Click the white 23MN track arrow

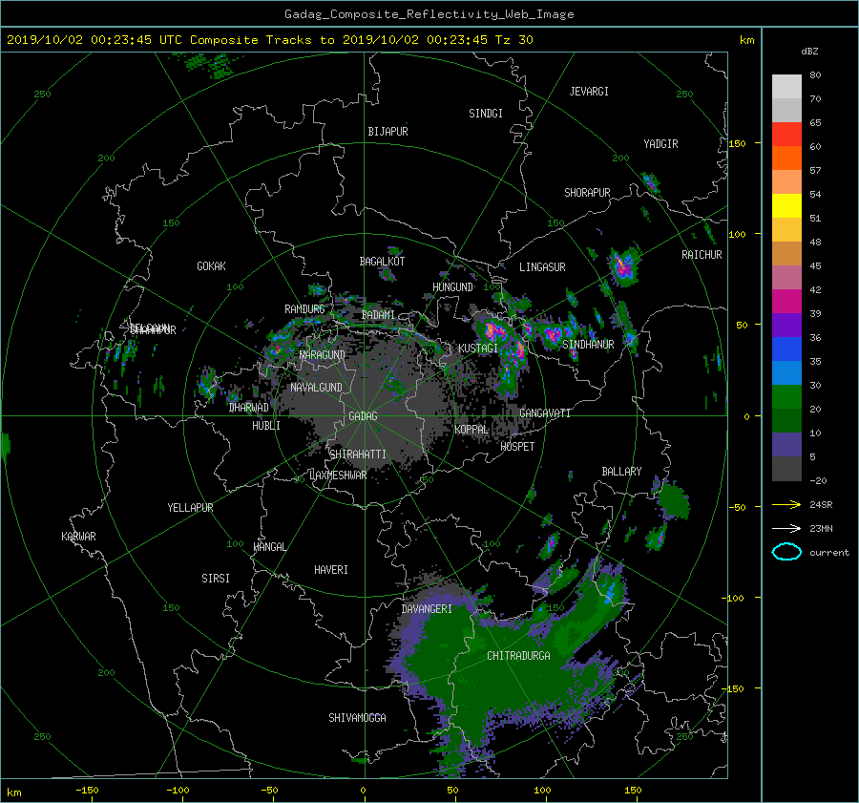click(786, 529)
